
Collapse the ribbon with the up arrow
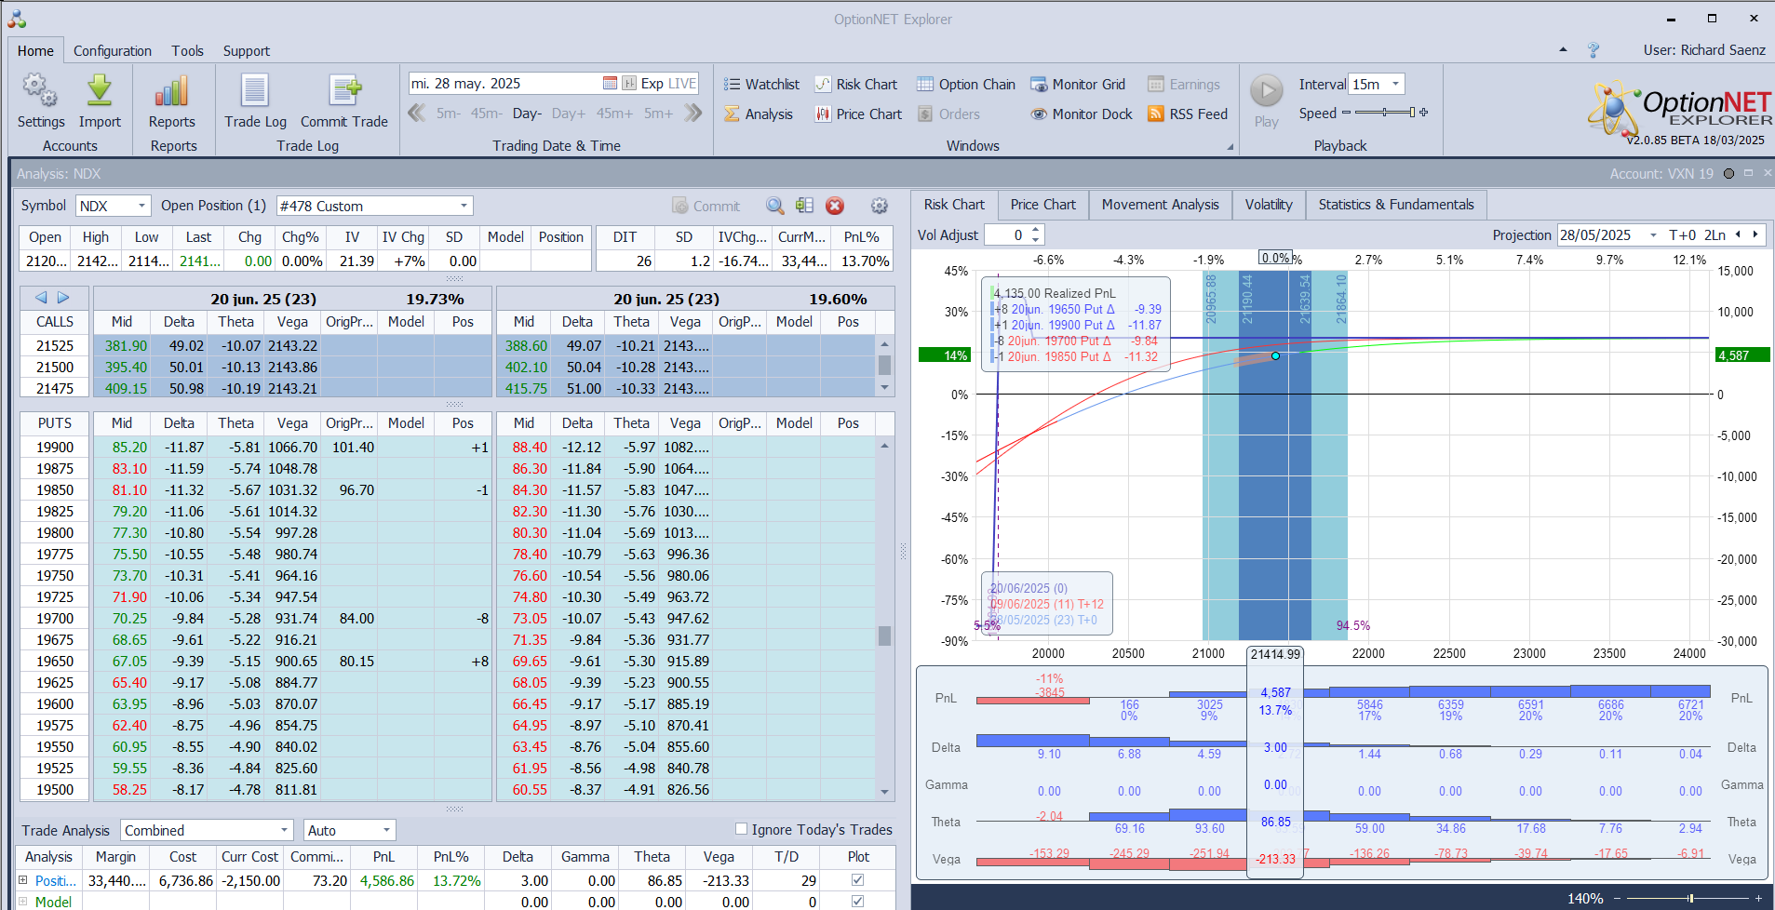pos(1563,49)
